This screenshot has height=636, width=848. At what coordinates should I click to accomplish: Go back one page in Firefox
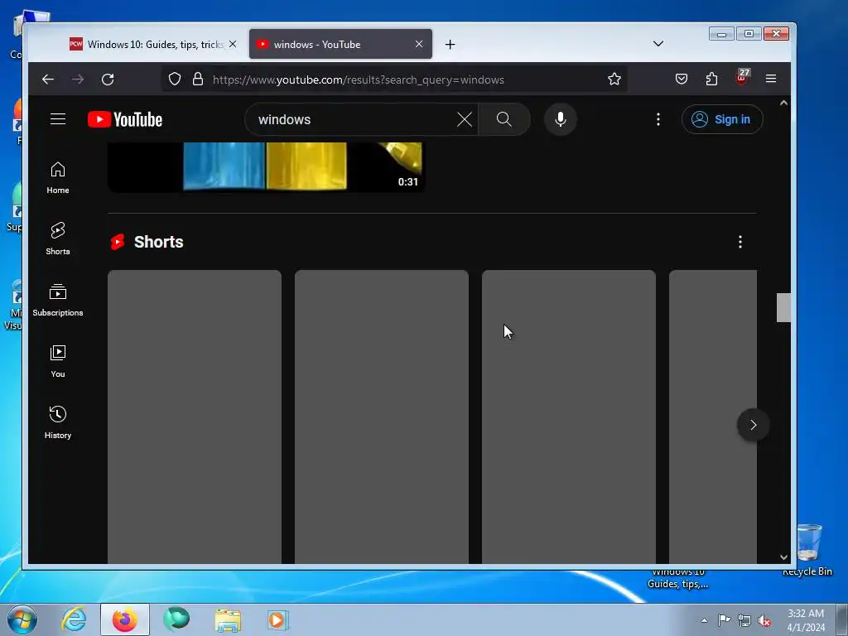(48, 79)
